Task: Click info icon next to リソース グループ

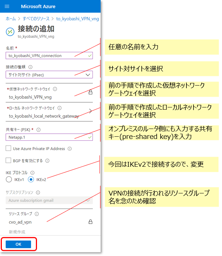Action: (x=37, y=214)
